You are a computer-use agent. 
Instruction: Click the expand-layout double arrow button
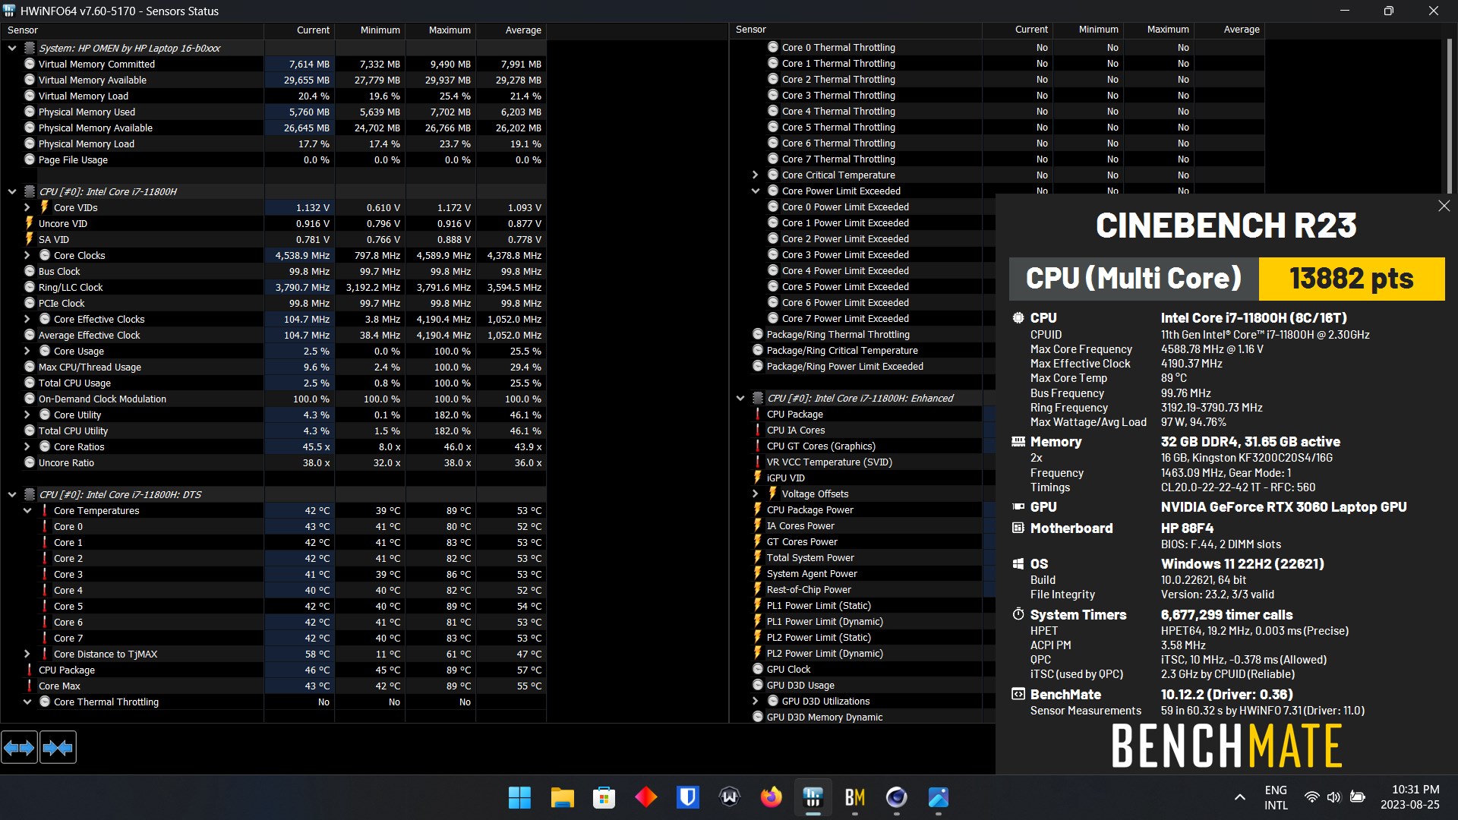(x=19, y=748)
